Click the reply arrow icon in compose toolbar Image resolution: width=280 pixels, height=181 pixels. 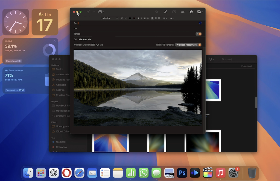(157, 12)
